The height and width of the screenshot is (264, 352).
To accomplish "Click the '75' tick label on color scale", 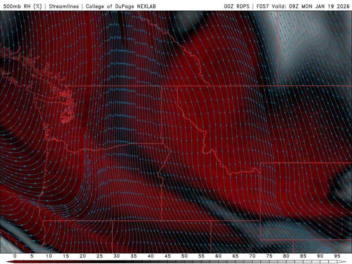I will coord(269,256).
